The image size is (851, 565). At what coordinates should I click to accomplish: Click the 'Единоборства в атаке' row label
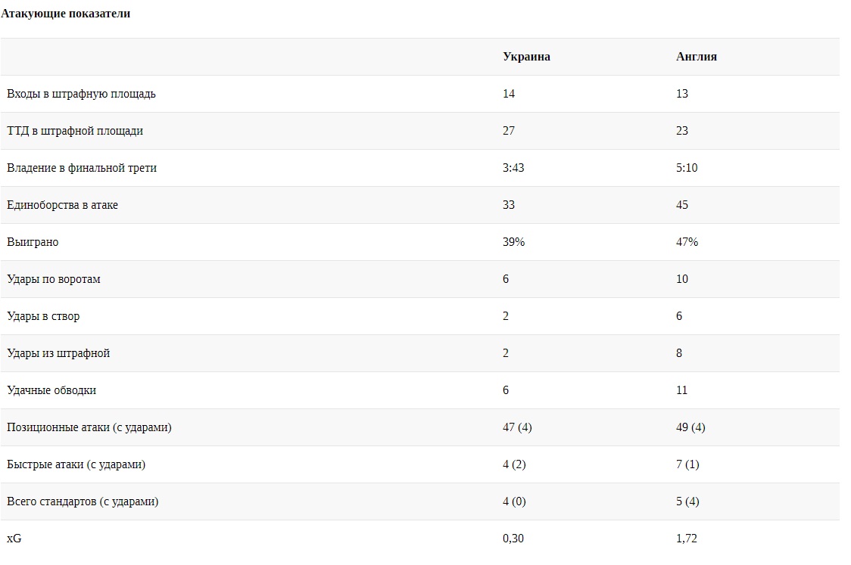pyautogui.click(x=62, y=205)
